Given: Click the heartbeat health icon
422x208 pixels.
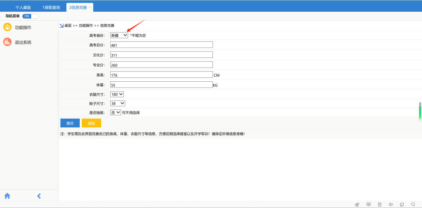Looking at the screenshot, I should click(x=368, y=204).
